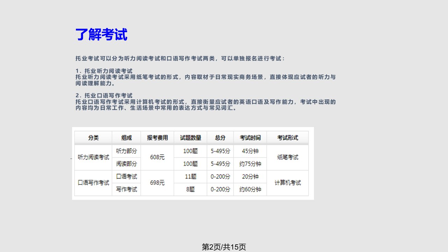Click heading 1. 托业听力阅读考试
The width and height of the screenshot is (448, 252).
pyautogui.click(x=104, y=71)
